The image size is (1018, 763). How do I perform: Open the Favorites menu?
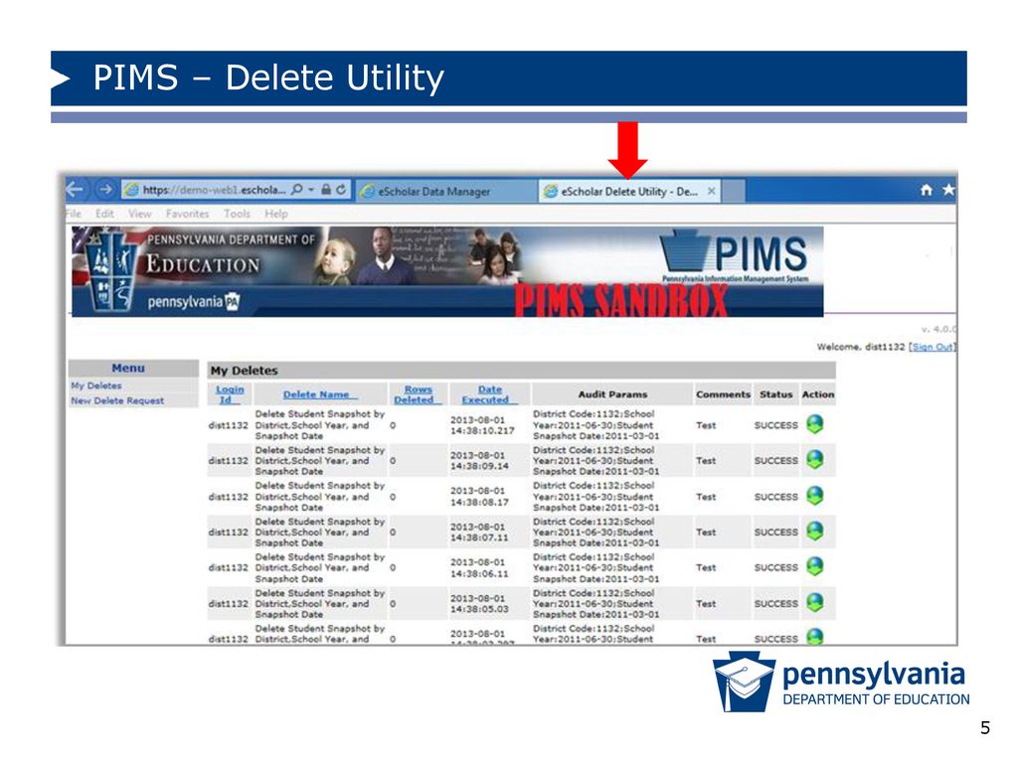(187, 214)
